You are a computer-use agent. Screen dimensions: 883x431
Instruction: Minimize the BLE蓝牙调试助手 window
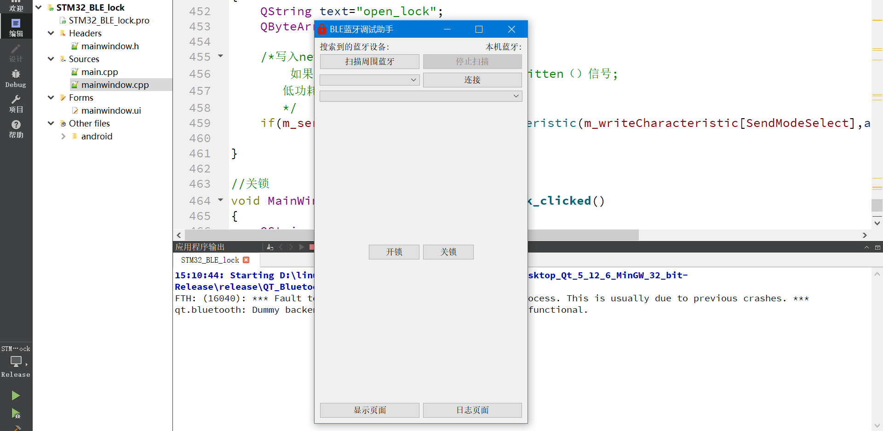pyautogui.click(x=447, y=29)
